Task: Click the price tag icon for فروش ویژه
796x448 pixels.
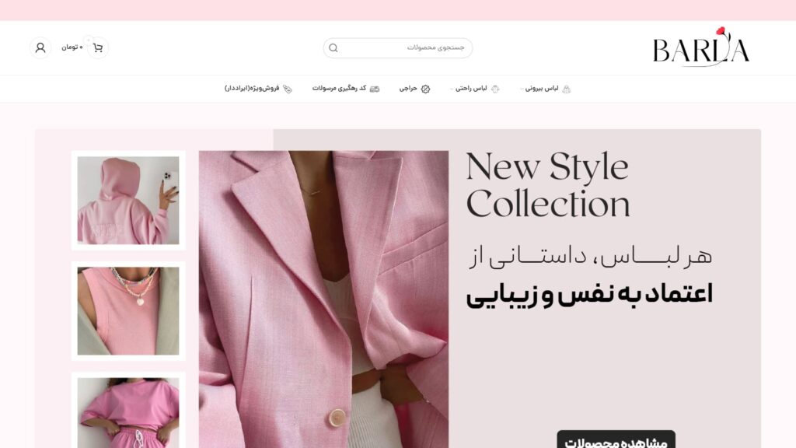Action: coord(288,89)
